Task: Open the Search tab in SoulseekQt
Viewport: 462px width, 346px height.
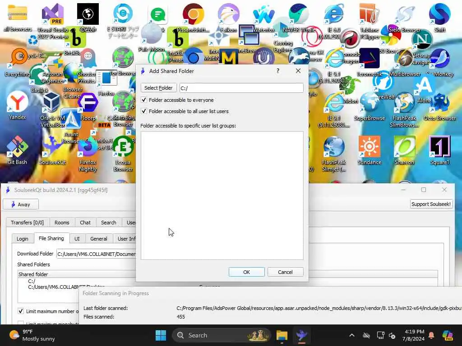Action: [108, 223]
